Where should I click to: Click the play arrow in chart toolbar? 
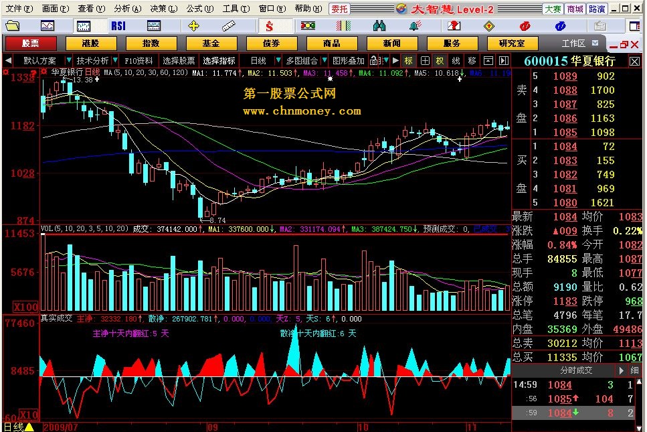click(395, 61)
